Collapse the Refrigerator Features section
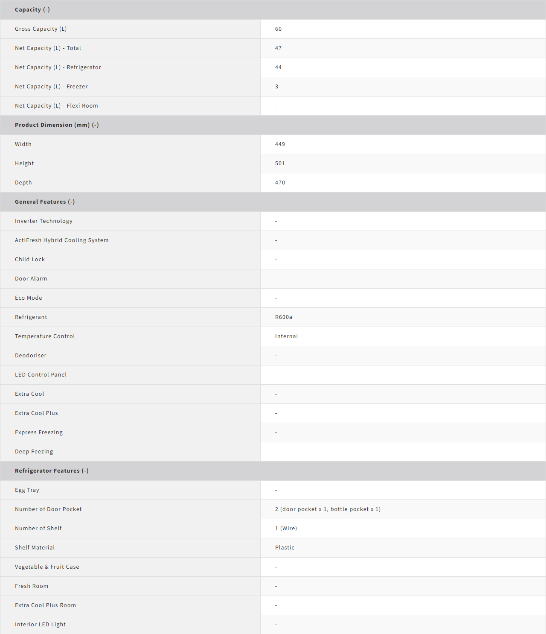The height and width of the screenshot is (634, 546). [52, 471]
